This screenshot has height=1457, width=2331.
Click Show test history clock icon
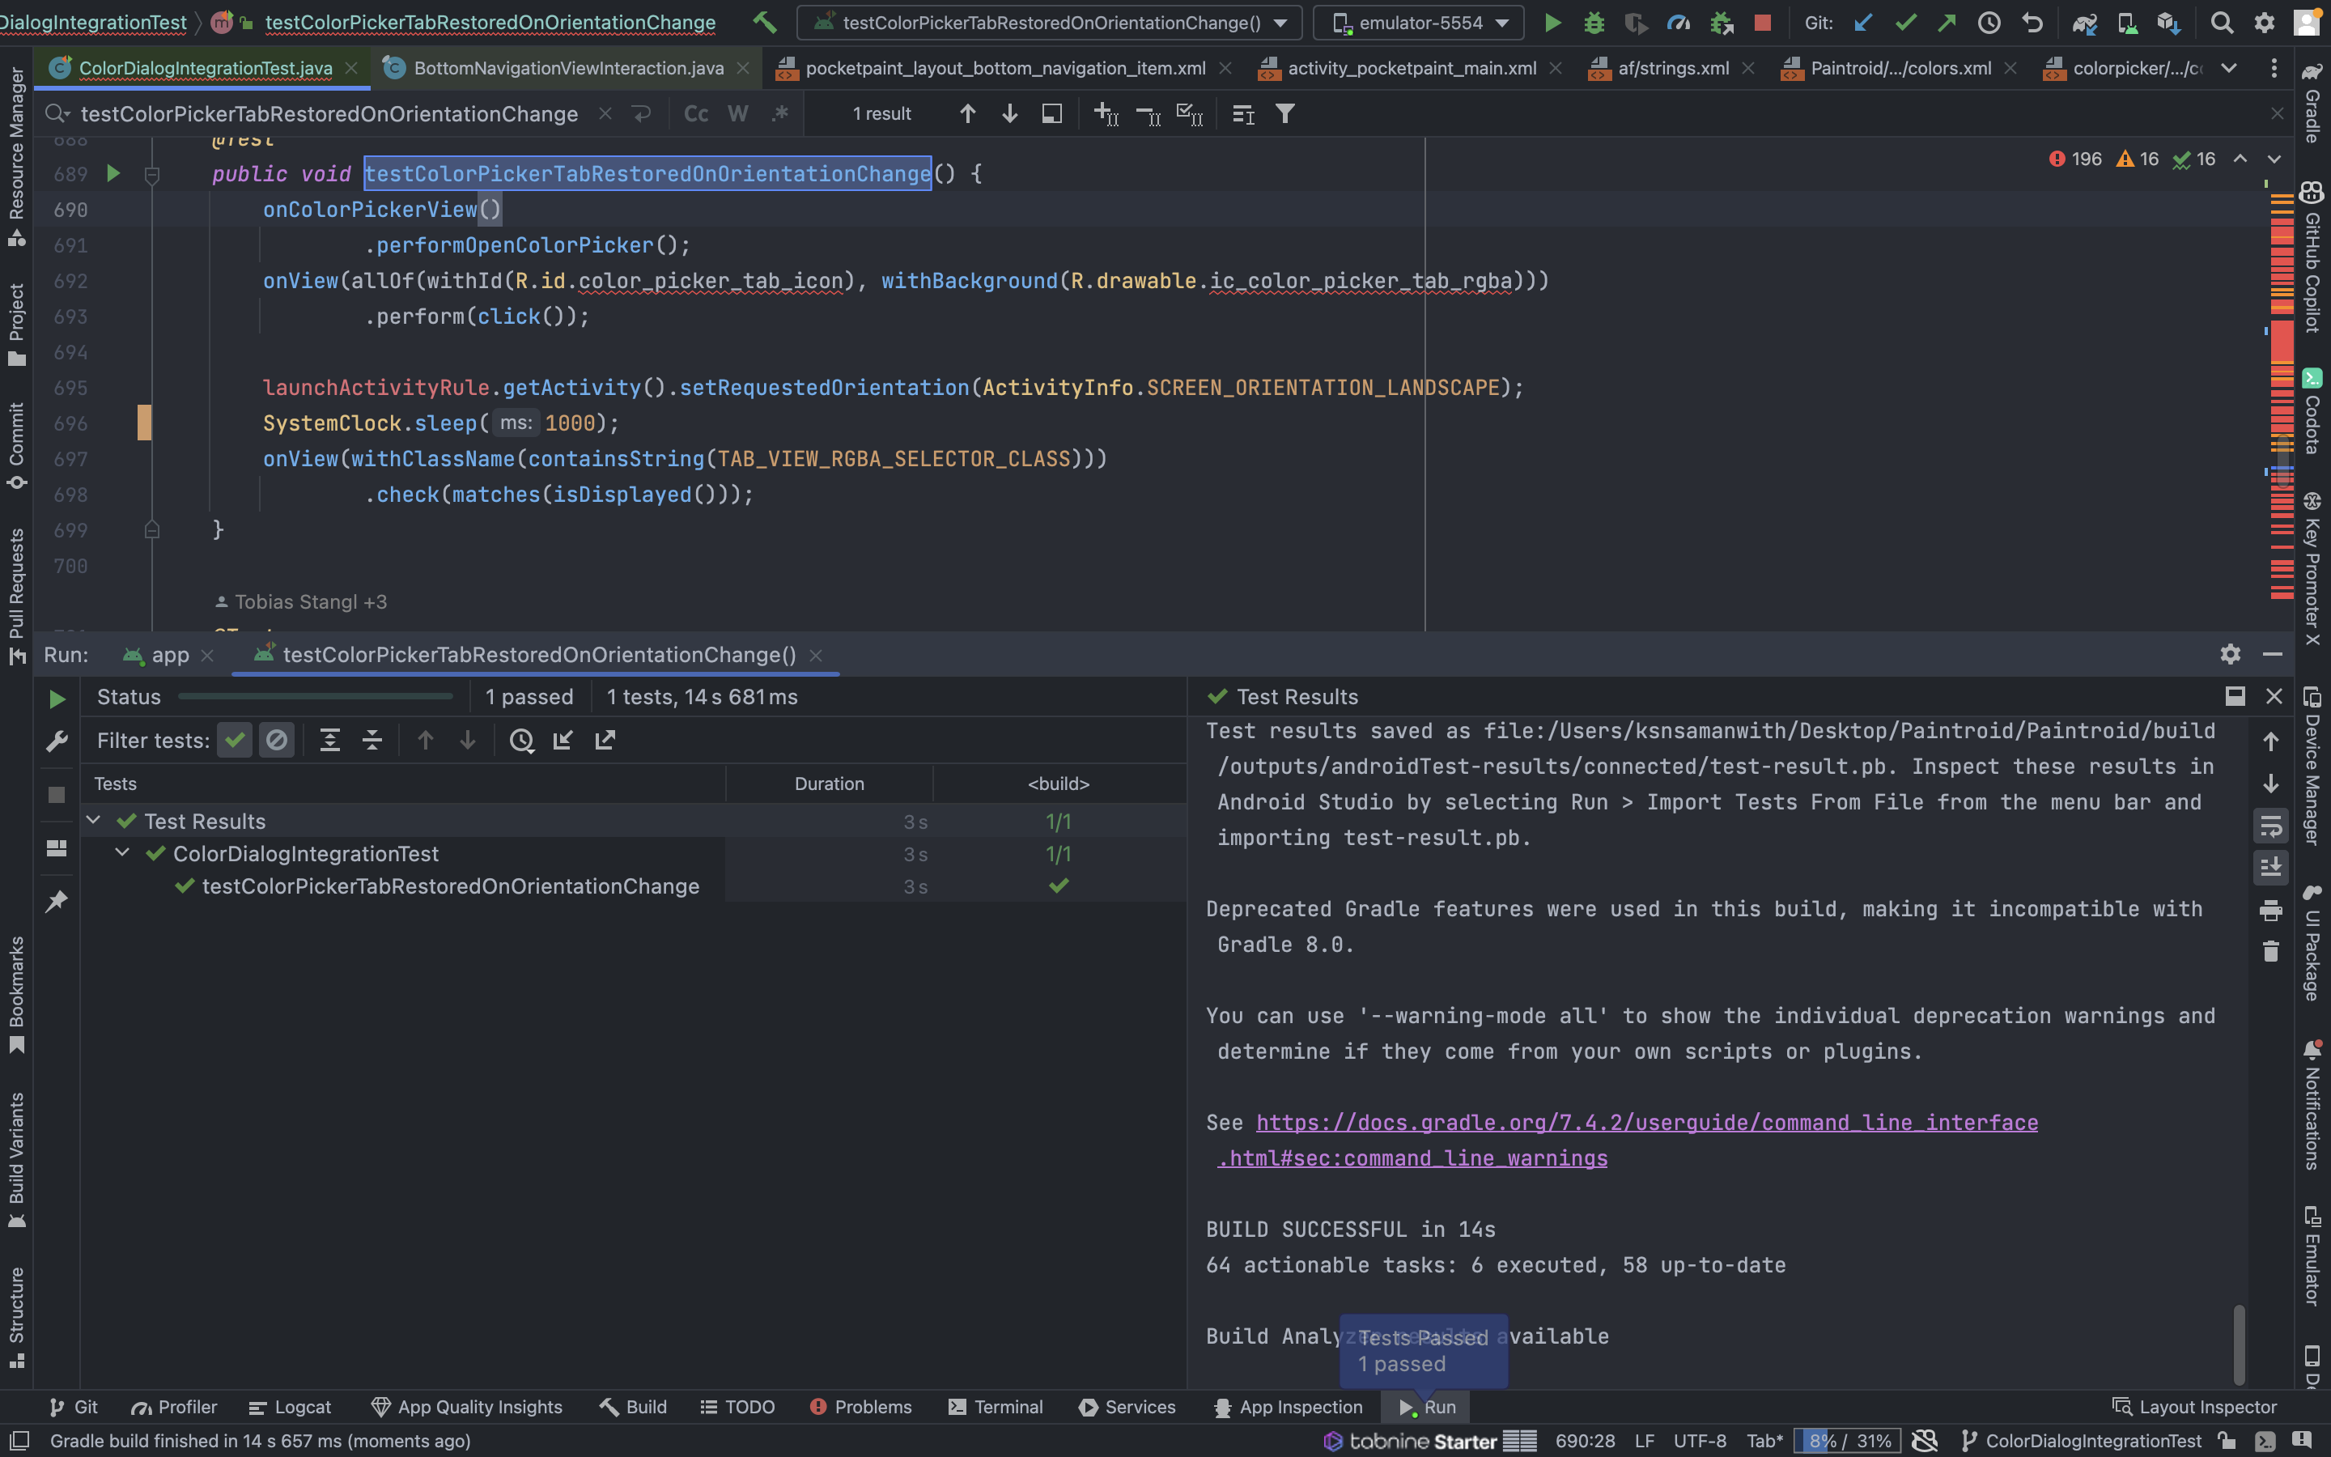pos(521,740)
